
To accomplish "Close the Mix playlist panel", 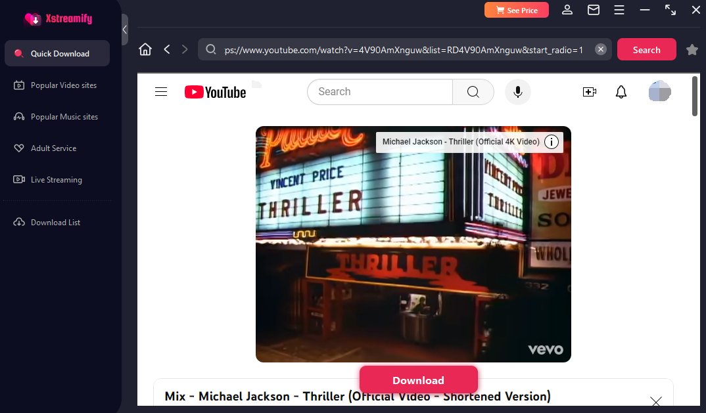I will [656, 401].
